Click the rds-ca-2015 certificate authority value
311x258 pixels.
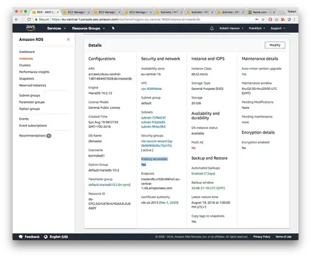[160, 203]
